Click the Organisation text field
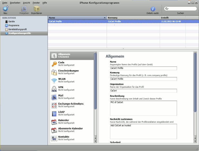Viewport: 199px width, 151px height. coord(143,91)
